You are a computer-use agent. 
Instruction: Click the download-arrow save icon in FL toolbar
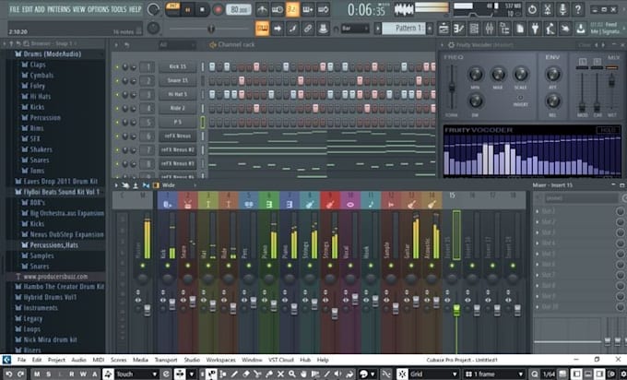(x=580, y=29)
